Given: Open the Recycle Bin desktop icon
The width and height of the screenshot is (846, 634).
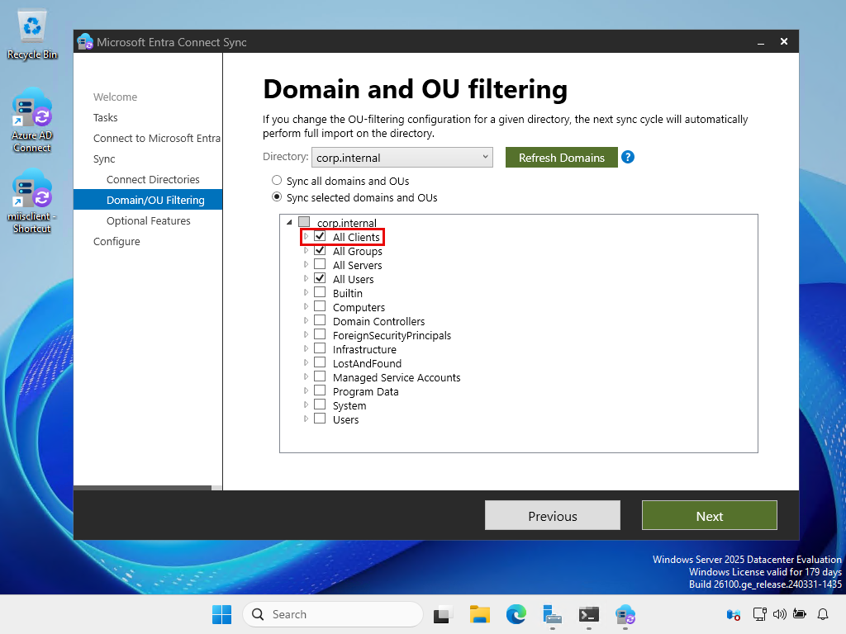Looking at the screenshot, I should 32,35.
